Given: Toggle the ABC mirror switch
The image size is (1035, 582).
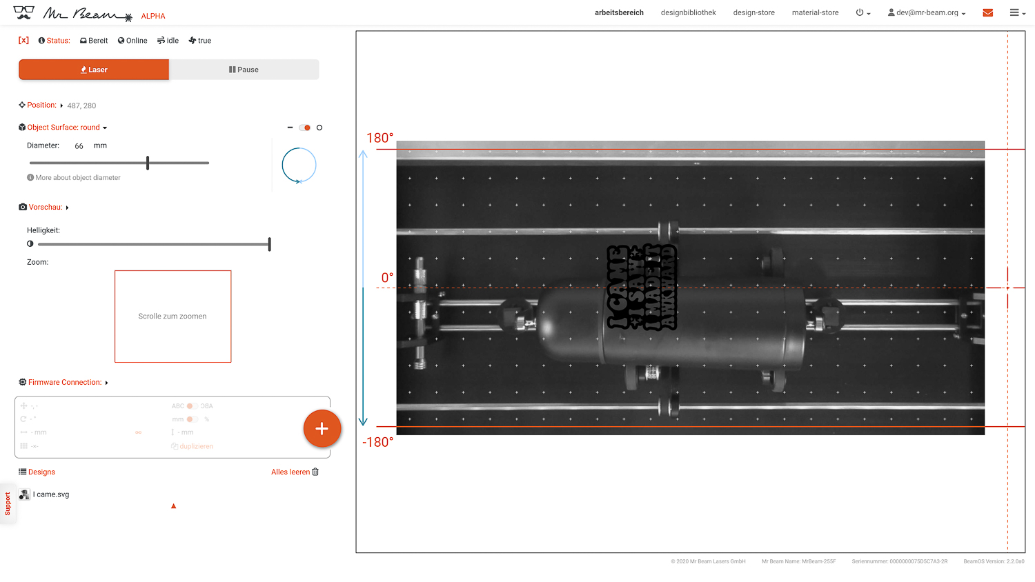Looking at the screenshot, I should pos(193,406).
